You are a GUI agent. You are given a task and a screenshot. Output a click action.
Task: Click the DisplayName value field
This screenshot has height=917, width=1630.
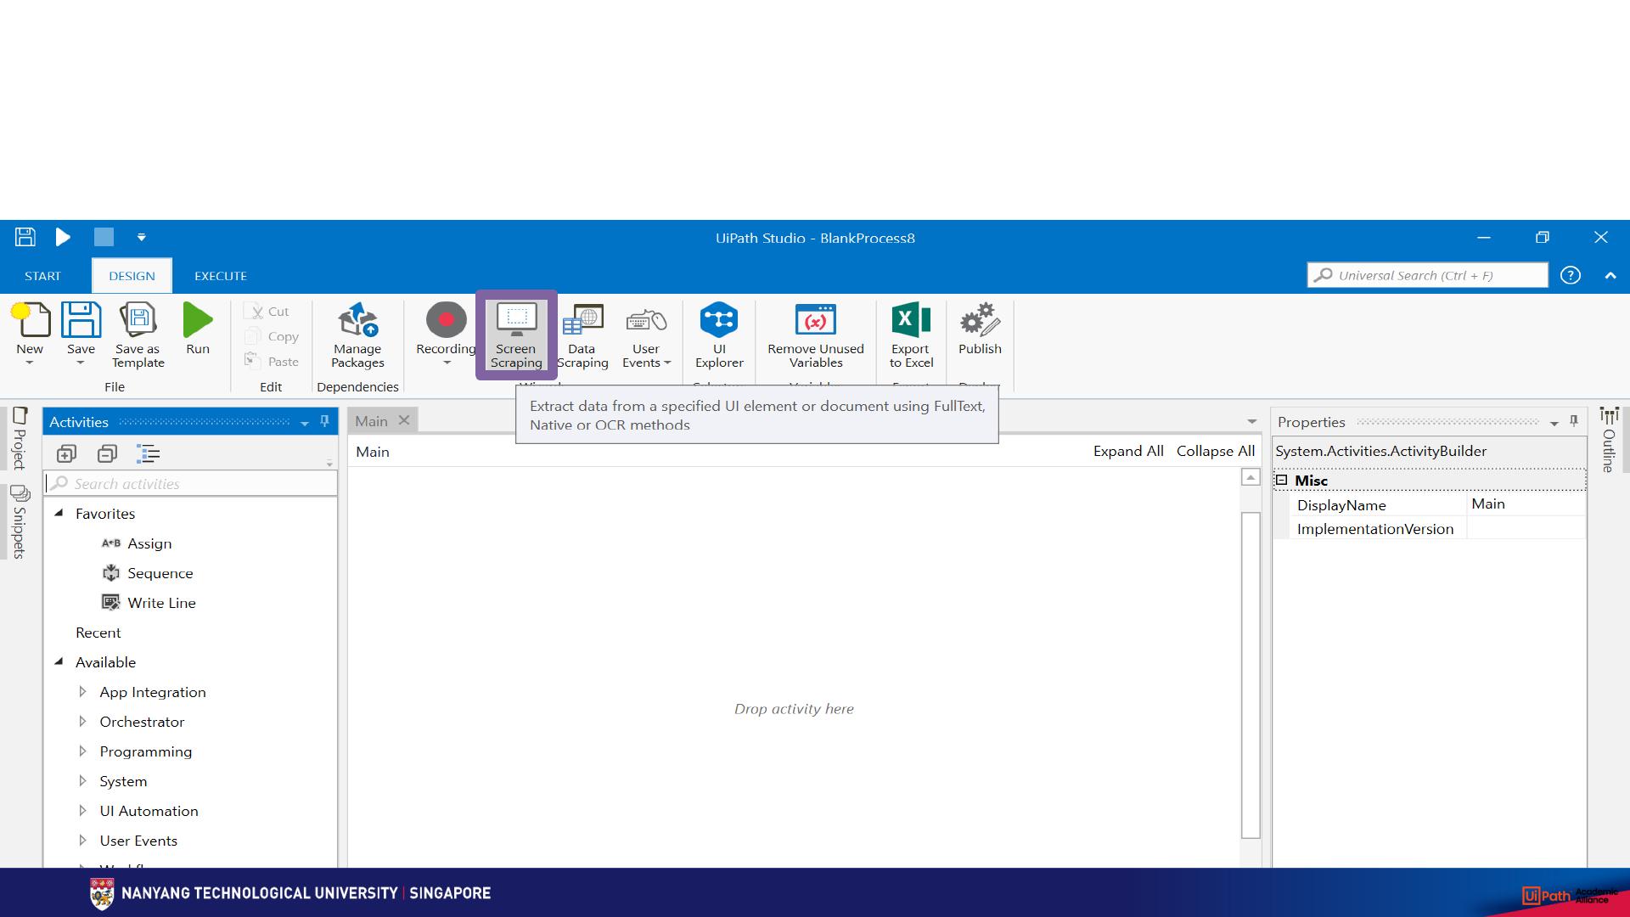tap(1526, 504)
